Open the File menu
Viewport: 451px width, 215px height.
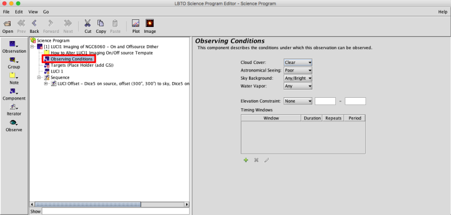tap(6, 12)
